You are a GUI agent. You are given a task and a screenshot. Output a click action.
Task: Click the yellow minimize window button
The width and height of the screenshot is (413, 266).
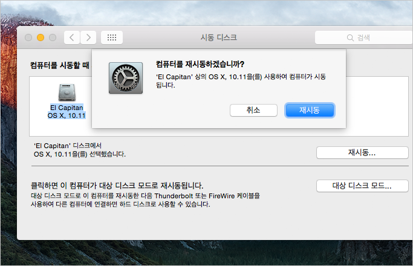pos(41,37)
